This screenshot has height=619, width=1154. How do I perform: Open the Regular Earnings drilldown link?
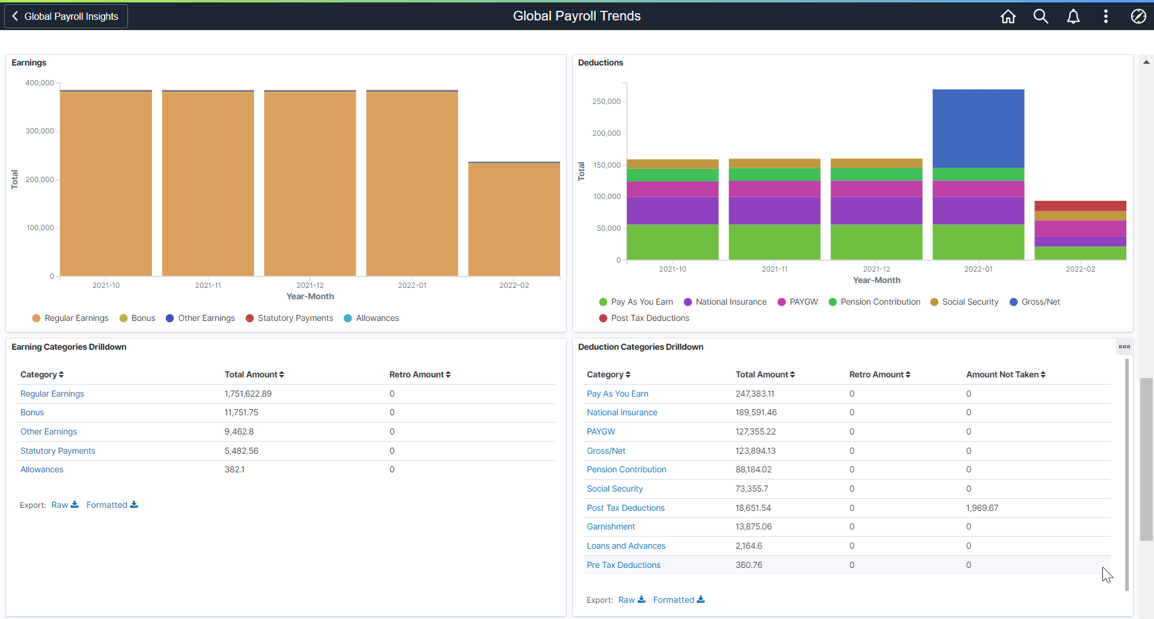click(x=52, y=393)
